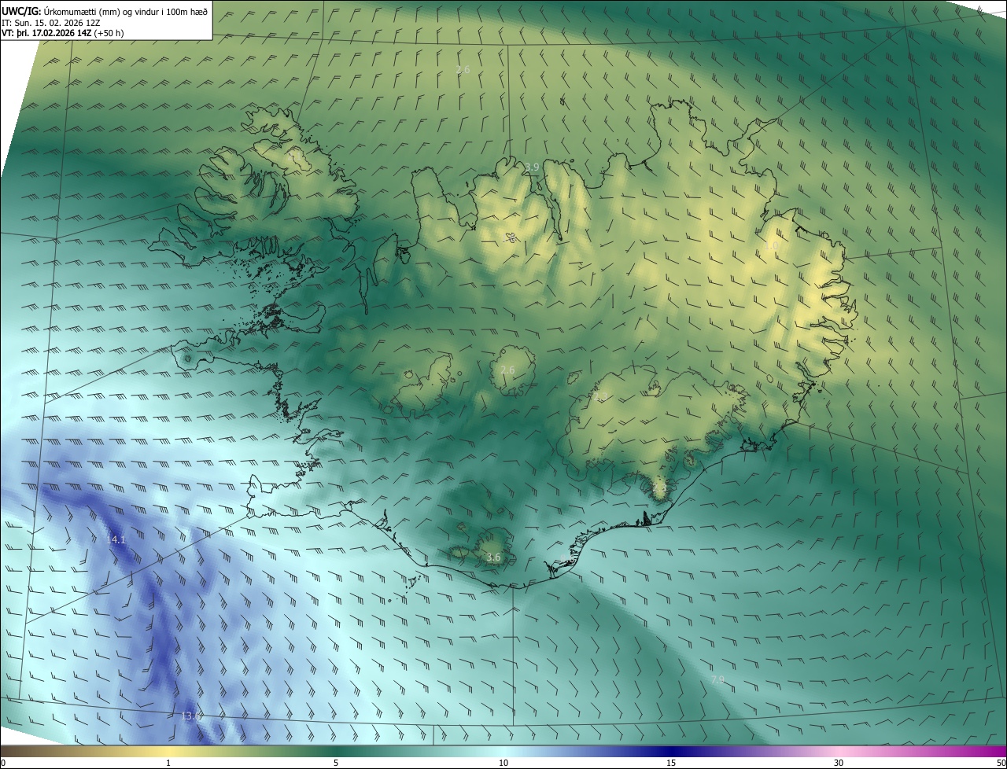Click the "VT: þri. 17.02.2026 14Z (+50 h)" line
This screenshot has height=769, width=1007.
[62, 33]
